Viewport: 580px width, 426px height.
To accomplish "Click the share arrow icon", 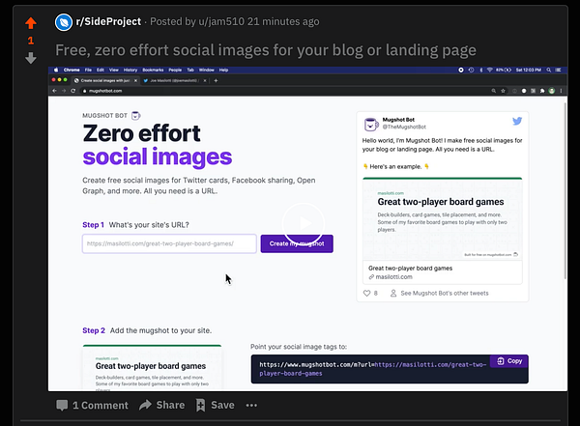I will (x=145, y=405).
